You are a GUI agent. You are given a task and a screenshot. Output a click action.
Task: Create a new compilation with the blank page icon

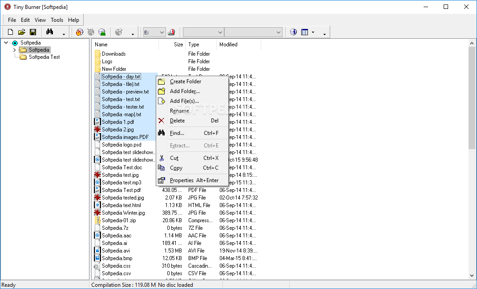[10, 32]
